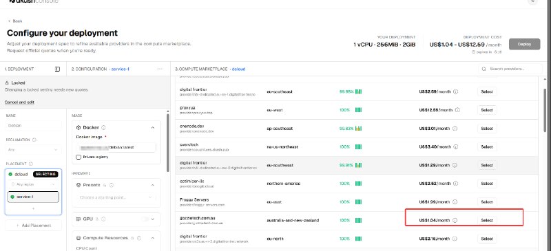Viewport: 551px width, 251px height.
Task: Open the three-dot menu in Configuration header
Action: pyautogui.click(x=160, y=69)
